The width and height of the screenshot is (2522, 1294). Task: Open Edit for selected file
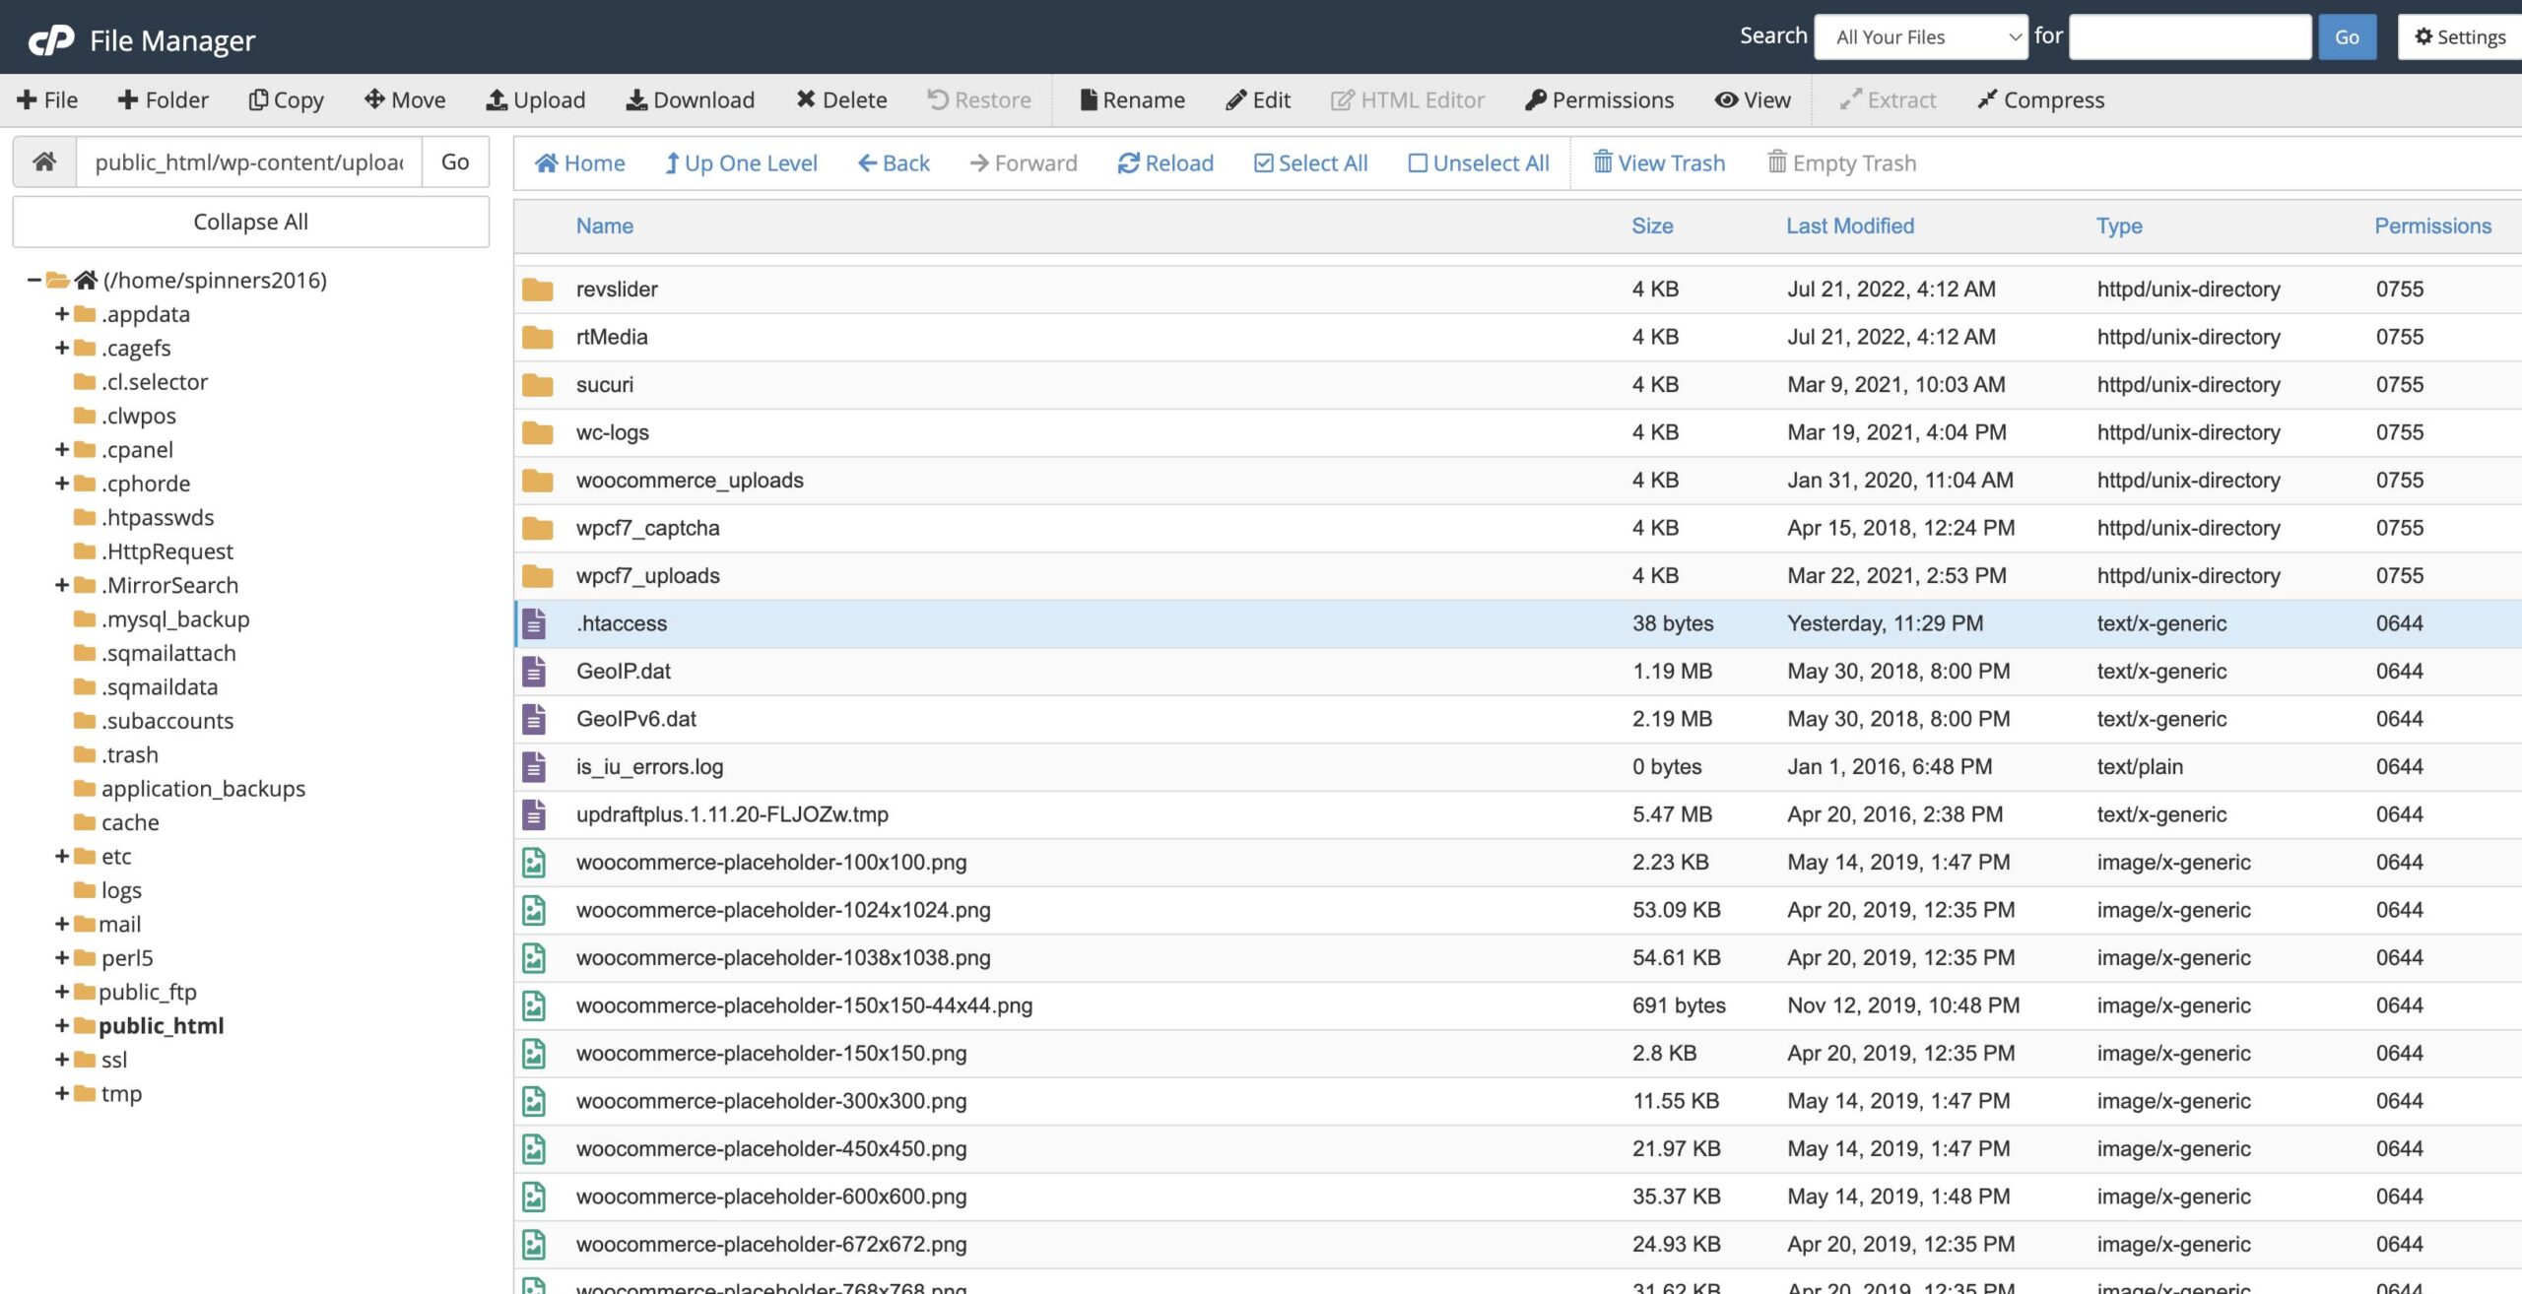[x=1258, y=99]
